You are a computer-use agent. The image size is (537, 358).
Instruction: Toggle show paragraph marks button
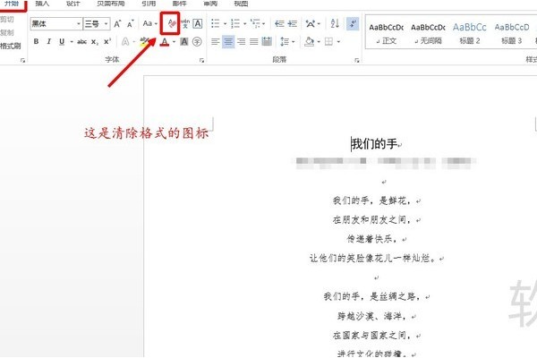tap(353, 23)
